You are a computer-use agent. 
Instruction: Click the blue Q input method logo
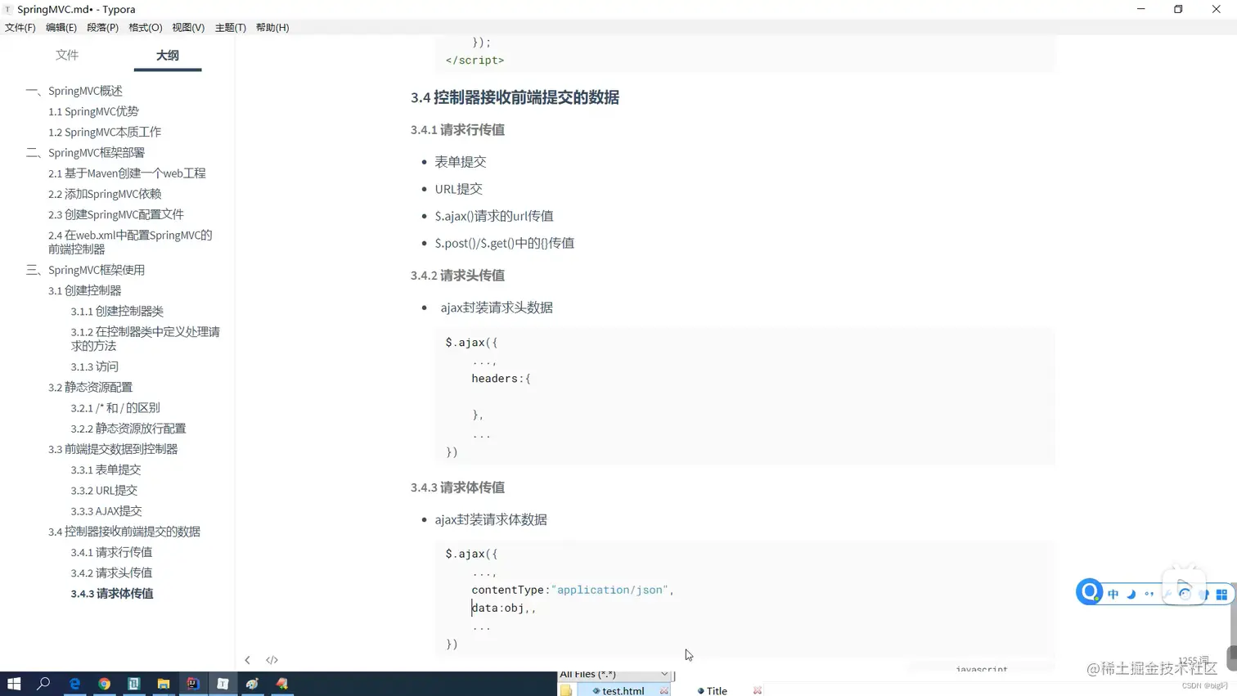(1089, 592)
